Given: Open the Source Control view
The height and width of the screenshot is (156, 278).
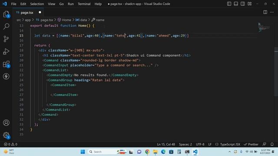Looking at the screenshot, I should tap(6, 39).
